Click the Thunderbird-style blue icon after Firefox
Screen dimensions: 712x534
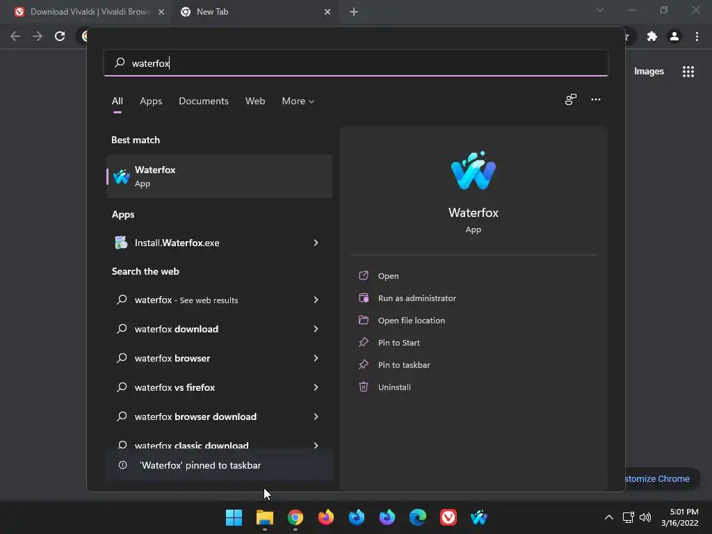pos(357,517)
